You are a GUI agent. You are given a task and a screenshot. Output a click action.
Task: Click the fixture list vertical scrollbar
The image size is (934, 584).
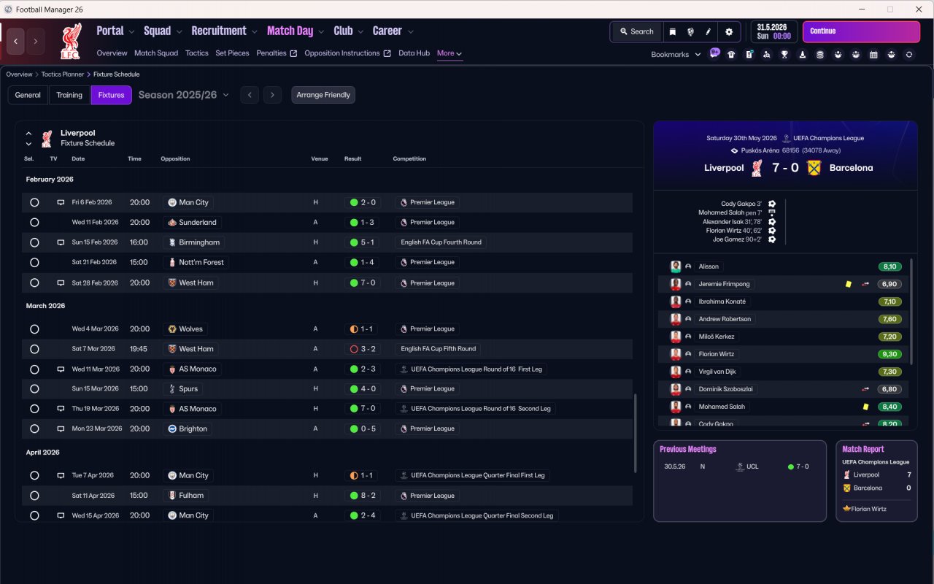(636, 434)
